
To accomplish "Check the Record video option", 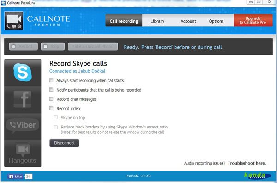I will point(51,108).
